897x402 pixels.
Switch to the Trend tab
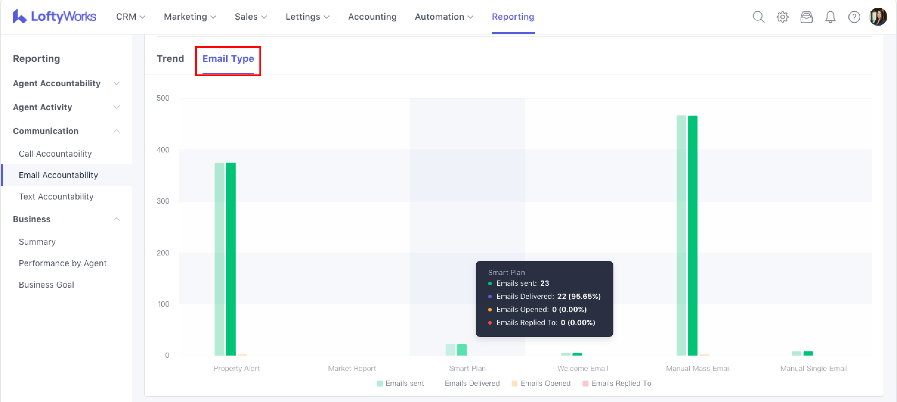tap(170, 58)
